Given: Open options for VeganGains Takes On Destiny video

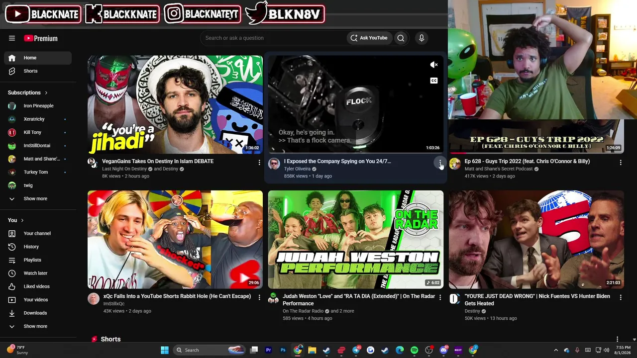Looking at the screenshot, I should tap(259, 163).
